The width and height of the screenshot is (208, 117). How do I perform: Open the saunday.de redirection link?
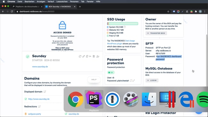click(x=74, y=114)
